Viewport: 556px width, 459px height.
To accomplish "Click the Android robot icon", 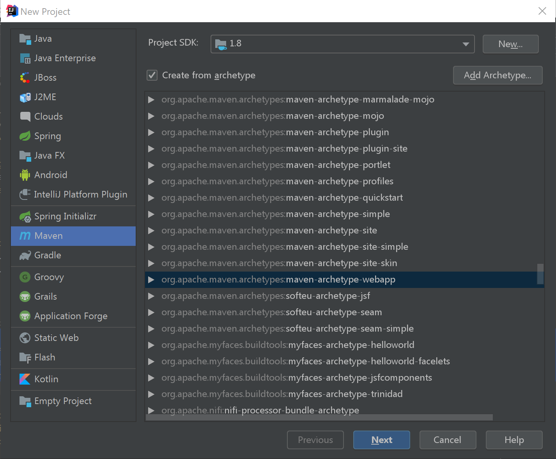I will click(25, 175).
